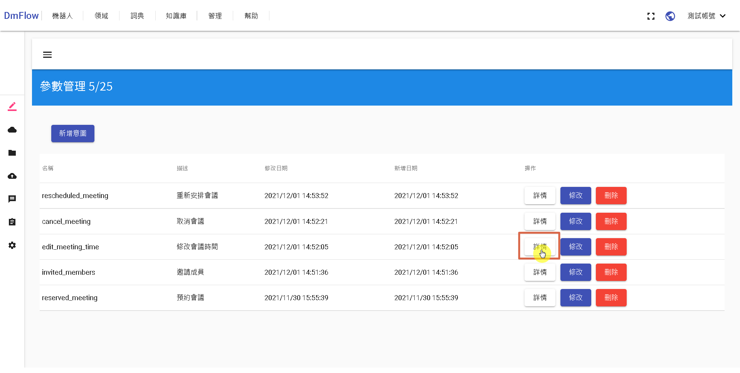Open the 詞典 menu
Viewport: 740px width, 373px height.
coord(137,16)
